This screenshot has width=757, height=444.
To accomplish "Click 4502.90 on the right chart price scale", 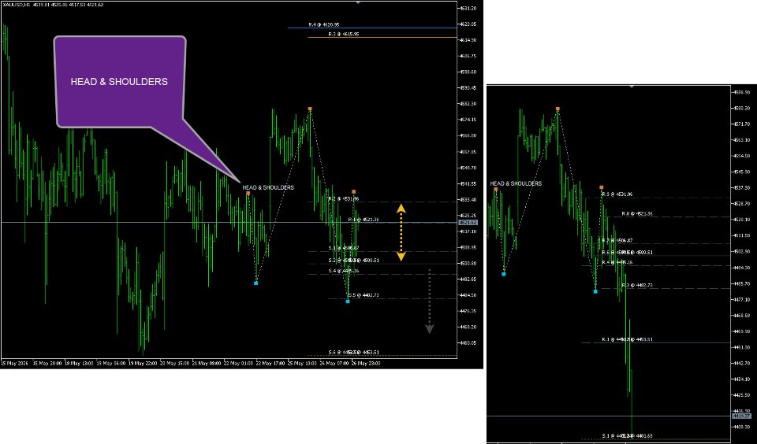I will click(741, 251).
